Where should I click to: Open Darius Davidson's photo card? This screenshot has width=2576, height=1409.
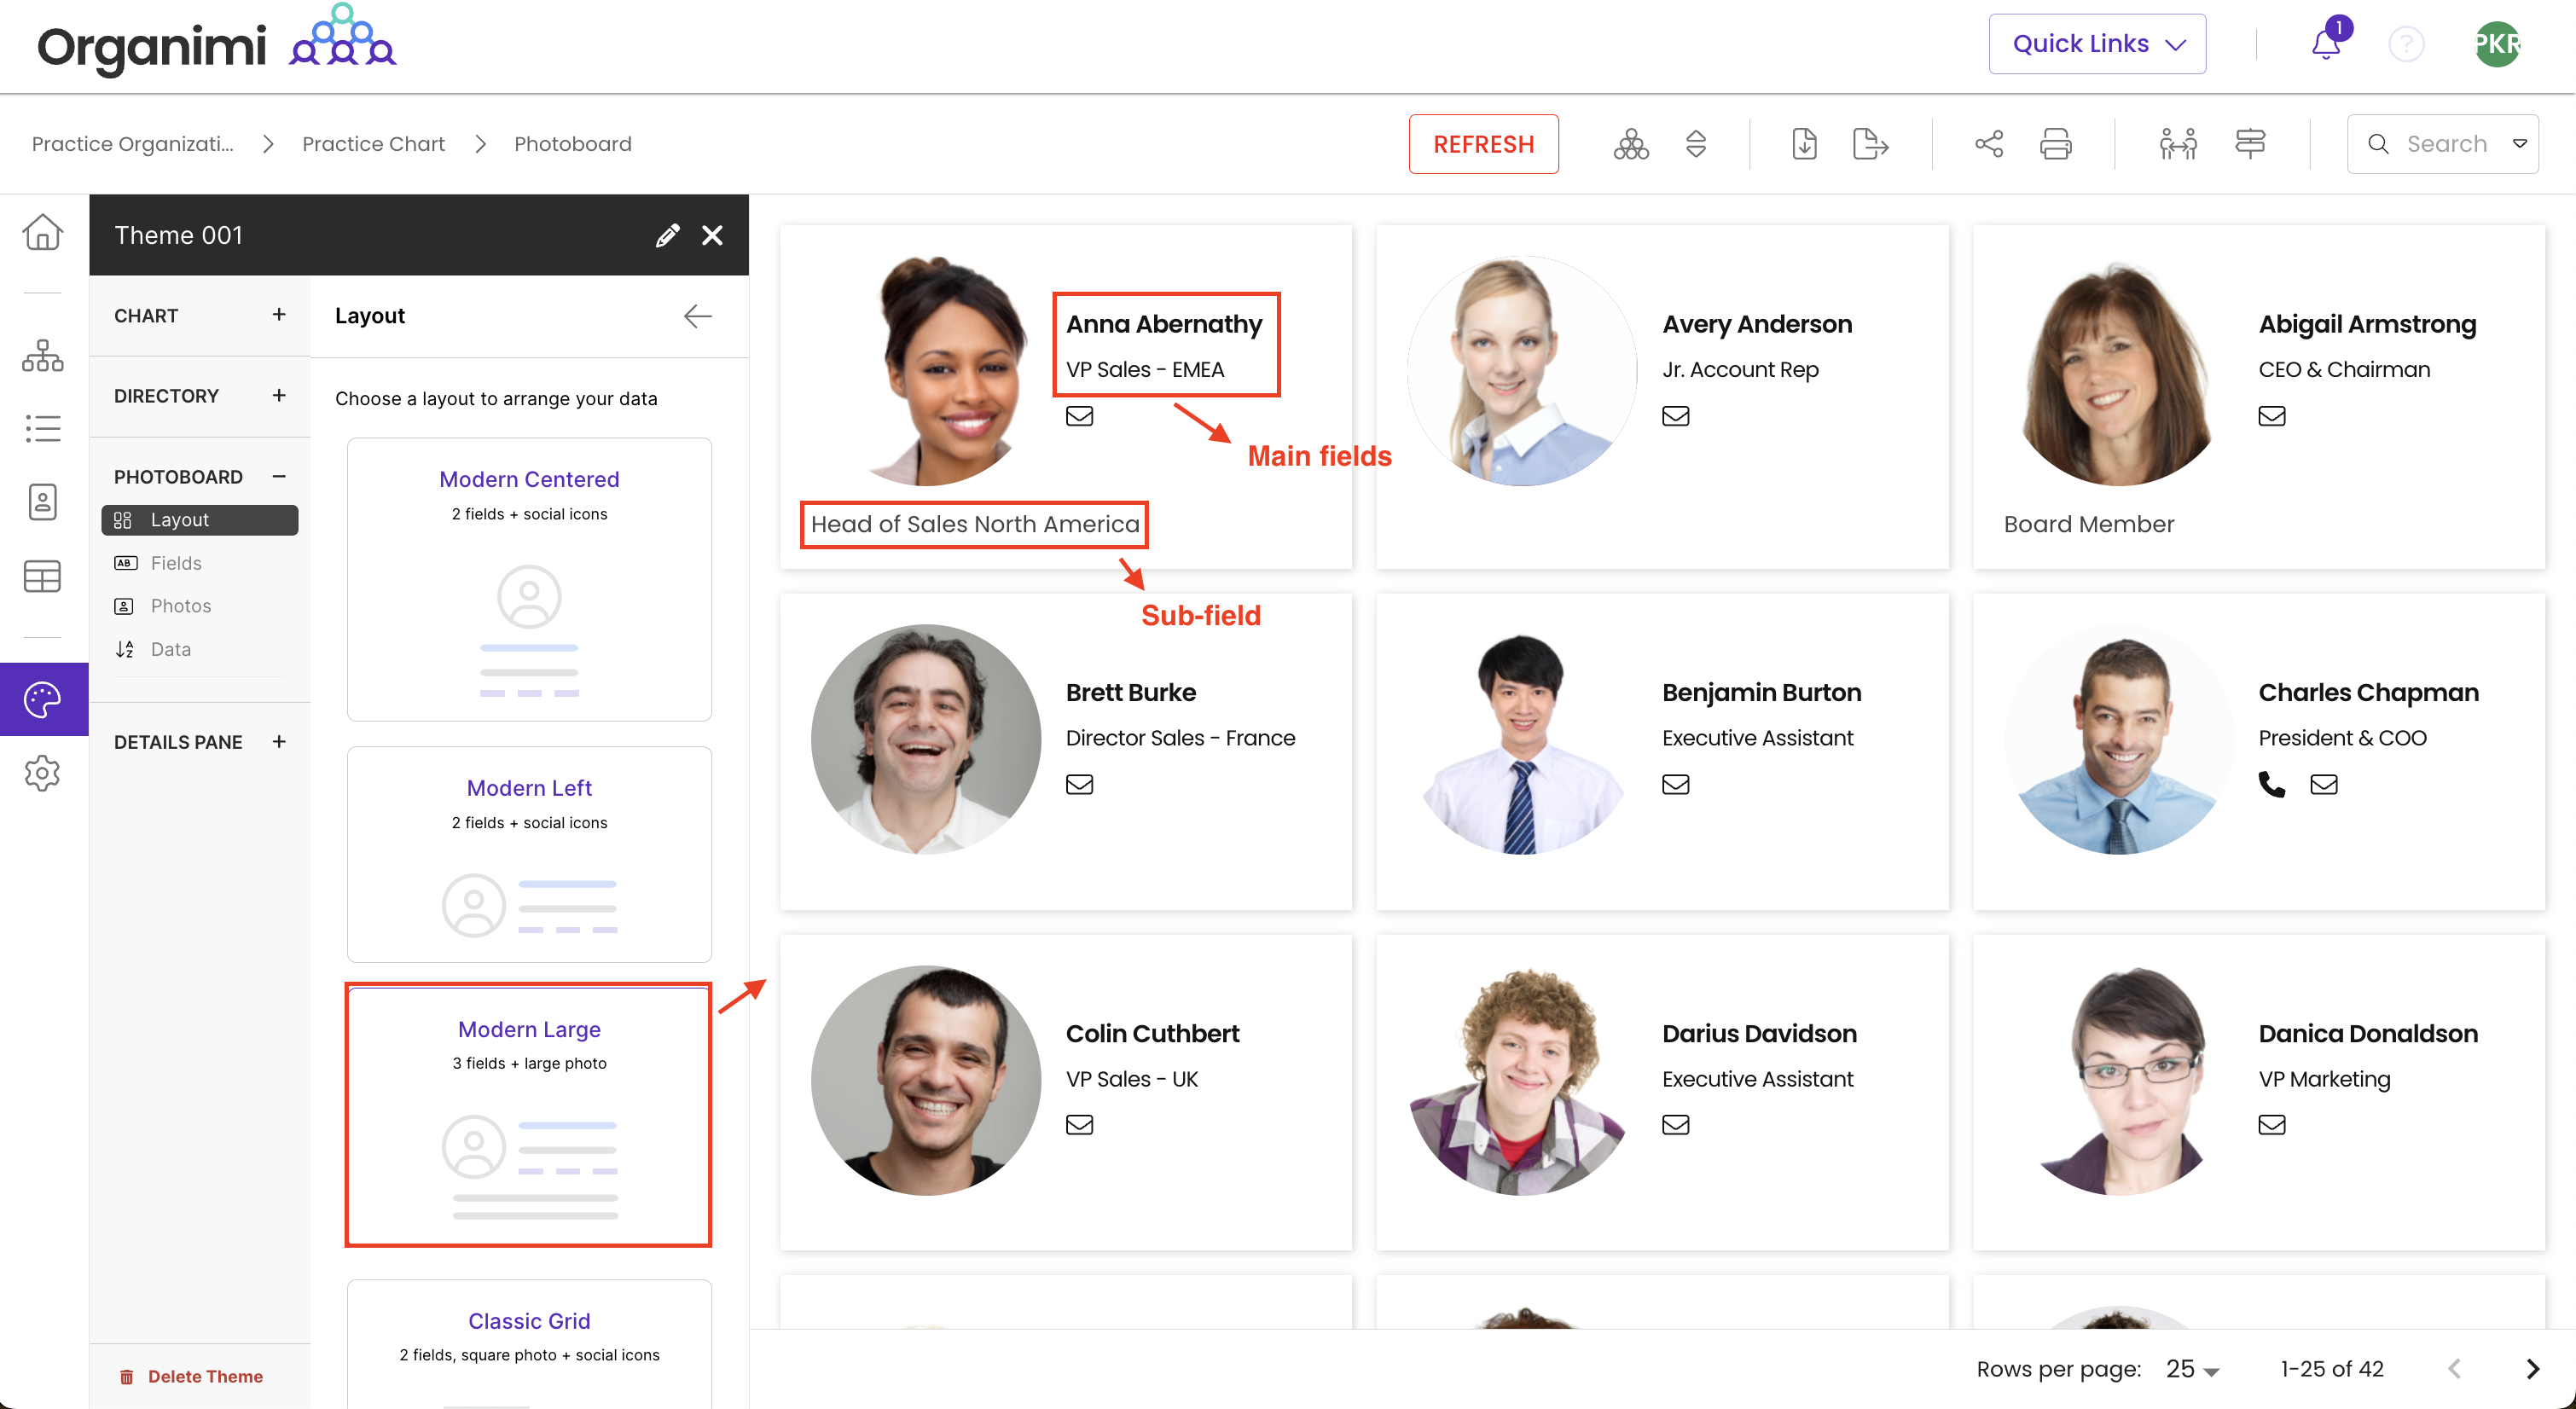(x=1661, y=1092)
